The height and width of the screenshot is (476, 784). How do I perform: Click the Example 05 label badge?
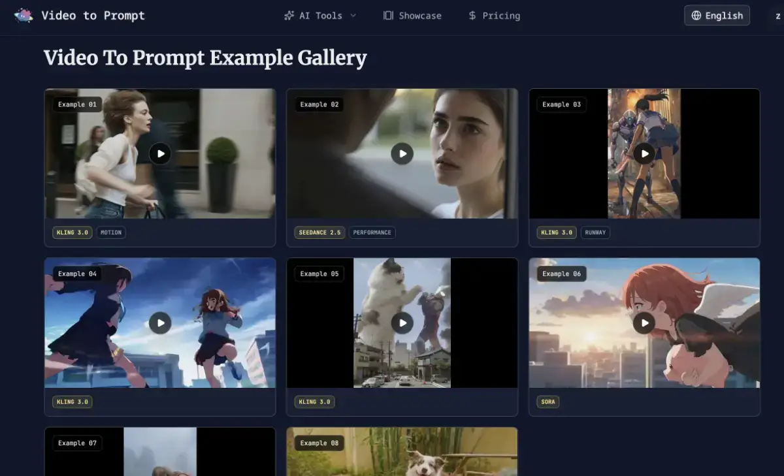click(x=319, y=274)
